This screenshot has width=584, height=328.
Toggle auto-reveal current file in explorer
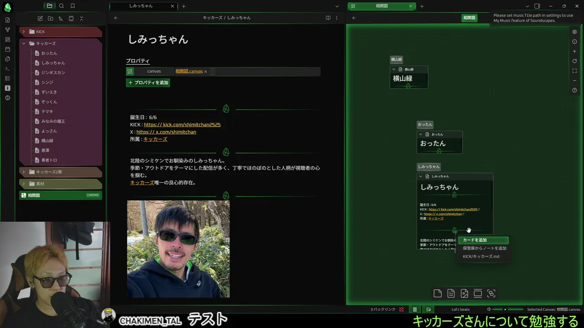71,18
